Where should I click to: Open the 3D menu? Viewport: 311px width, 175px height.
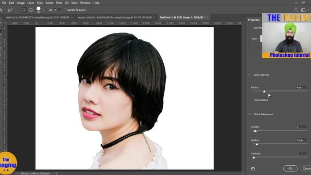coord(67,3)
